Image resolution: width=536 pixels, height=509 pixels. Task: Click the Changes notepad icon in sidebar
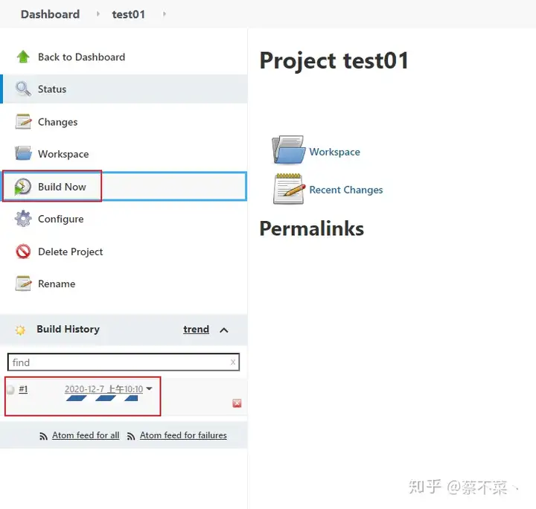click(x=23, y=121)
